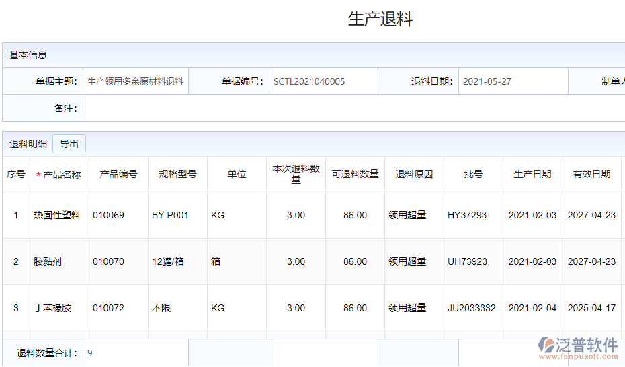The image size is (625, 367).
Task: Select the 基本信息 section header
Action: tap(28, 55)
